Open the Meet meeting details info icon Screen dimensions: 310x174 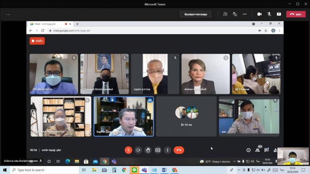248,150
